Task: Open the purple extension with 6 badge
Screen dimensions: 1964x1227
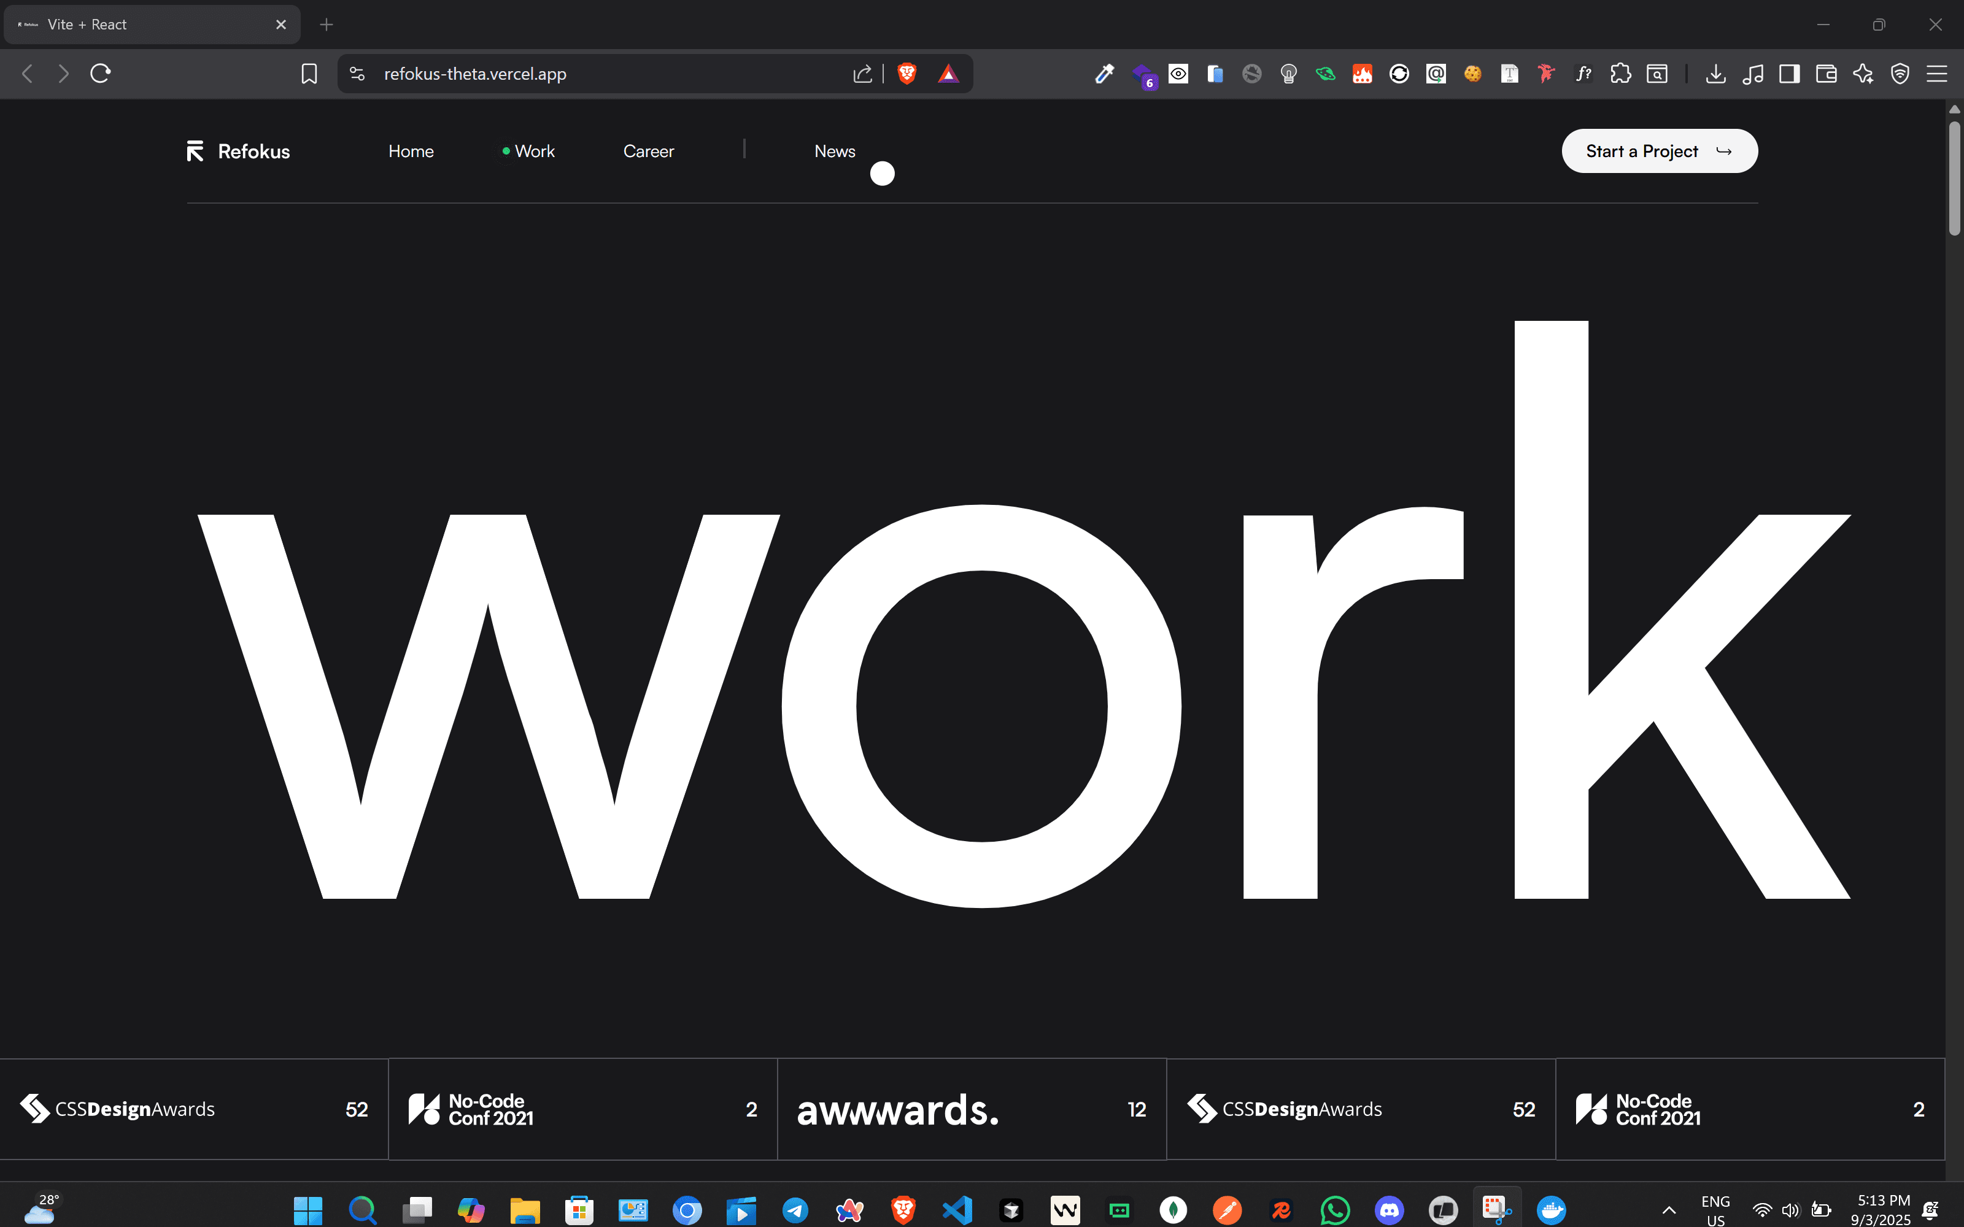Action: [x=1143, y=75]
